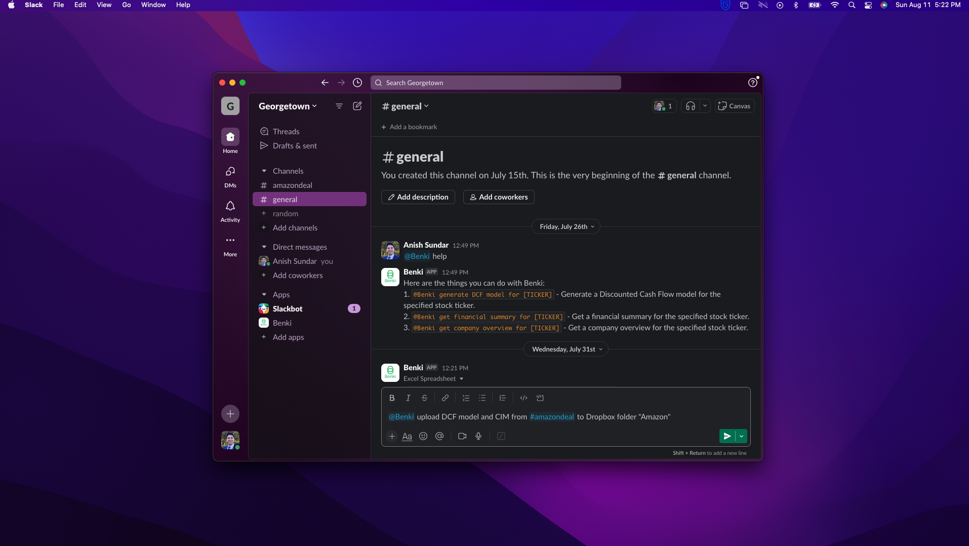Image resolution: width=969 pixels, height=546 pixels.
Task: Open the Edit menu in menu bar
Action: (x=80, y=5)
